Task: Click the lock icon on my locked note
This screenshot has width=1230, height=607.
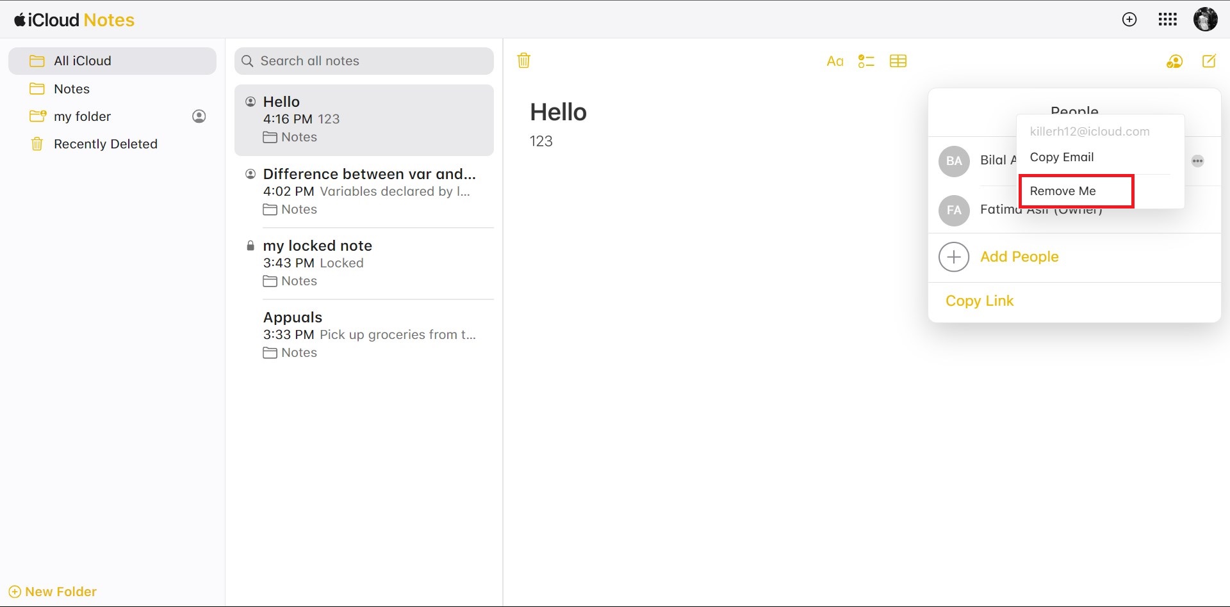Action: pyautogui.click(x=250, y=246)
